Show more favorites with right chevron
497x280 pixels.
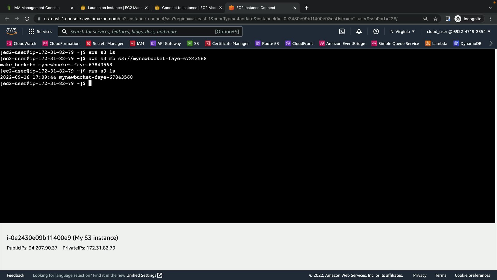pos(491,44)
